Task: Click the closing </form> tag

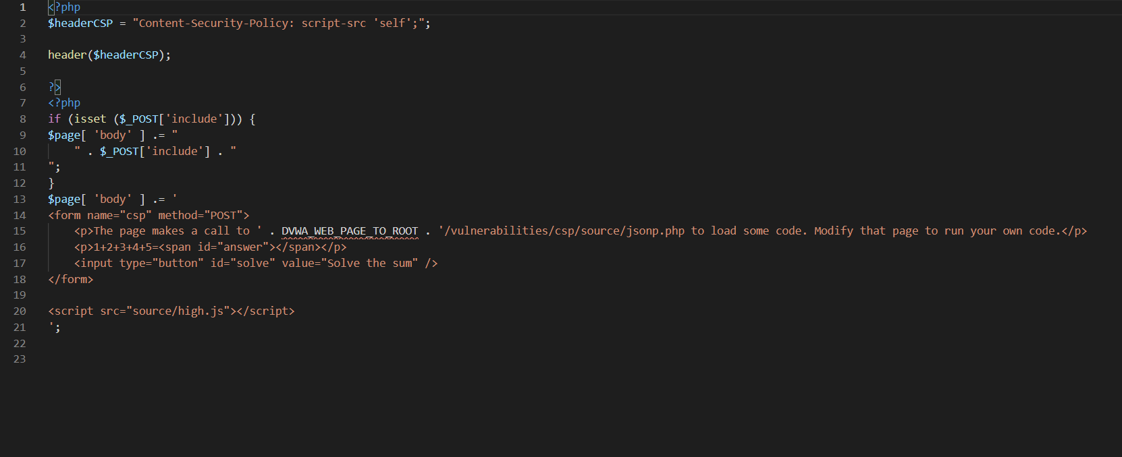Action: click(70, 280)
